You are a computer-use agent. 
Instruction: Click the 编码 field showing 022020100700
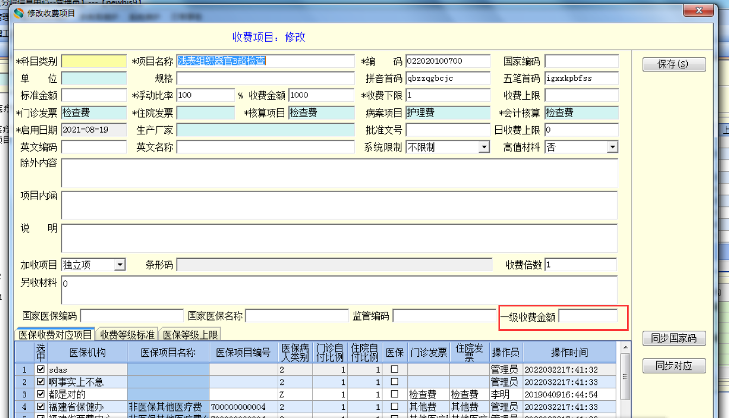447,61
